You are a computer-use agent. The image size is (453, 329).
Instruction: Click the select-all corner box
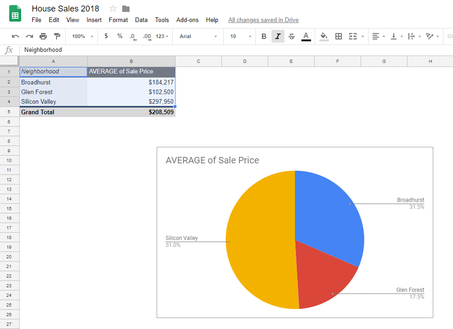pyautogui.click(x=9, y=61)
